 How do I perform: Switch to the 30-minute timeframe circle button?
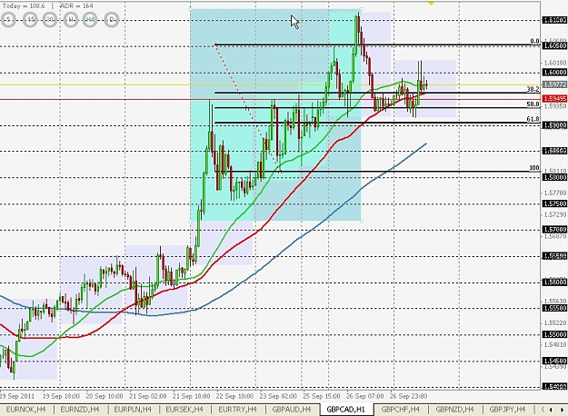[50, 19]
